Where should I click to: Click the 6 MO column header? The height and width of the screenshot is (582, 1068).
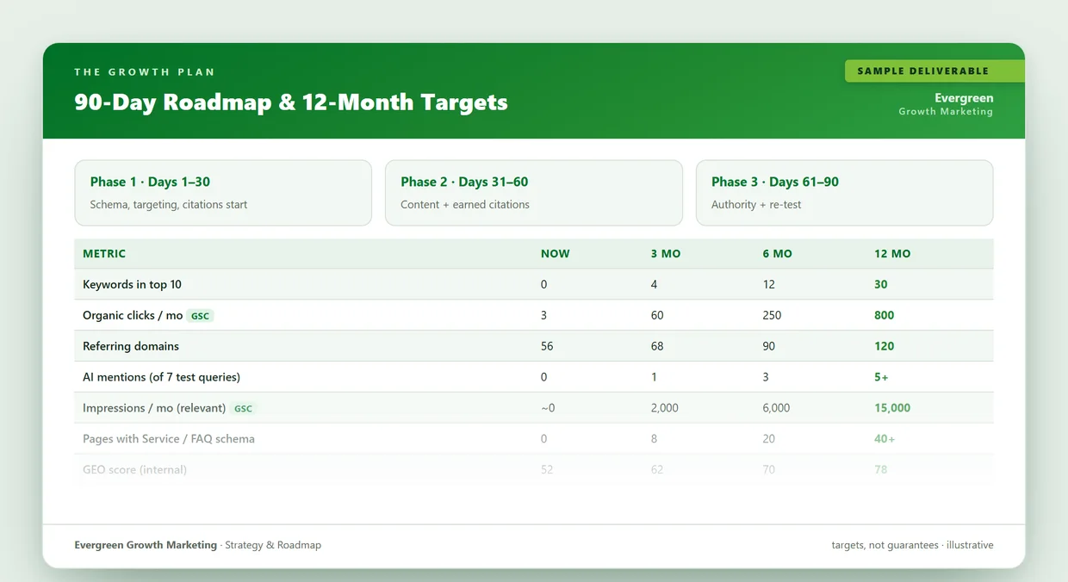click(777, 254)
